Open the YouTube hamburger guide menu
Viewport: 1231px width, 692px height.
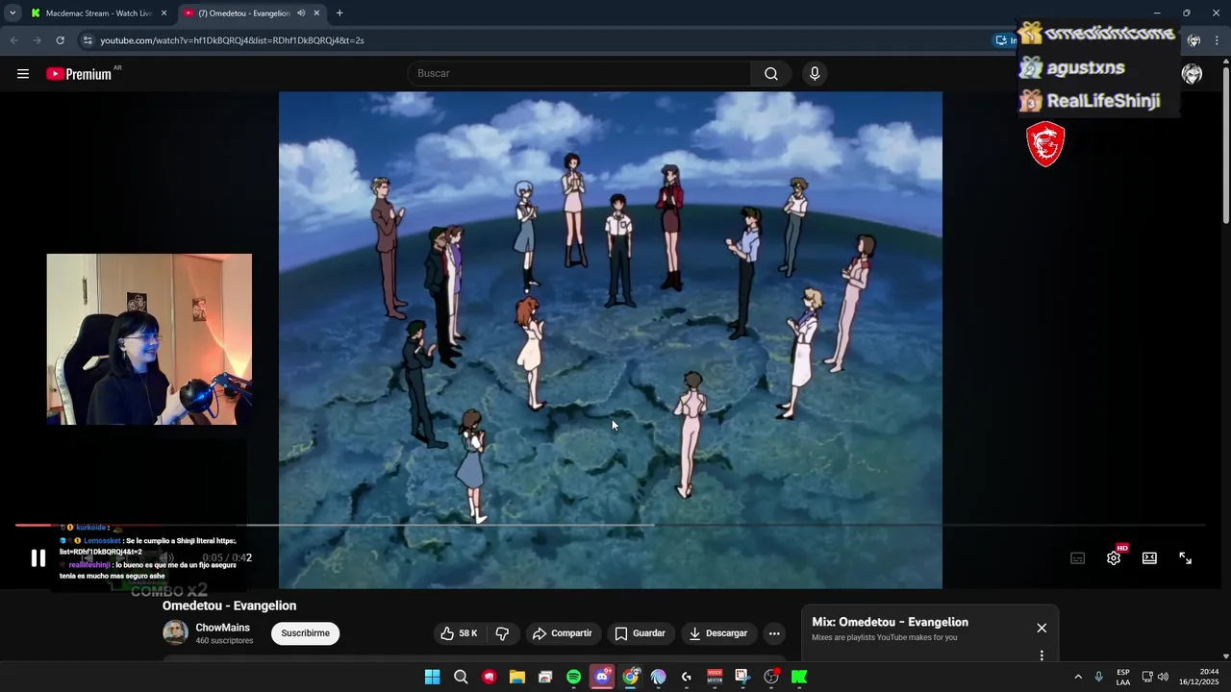pos(23,74)
